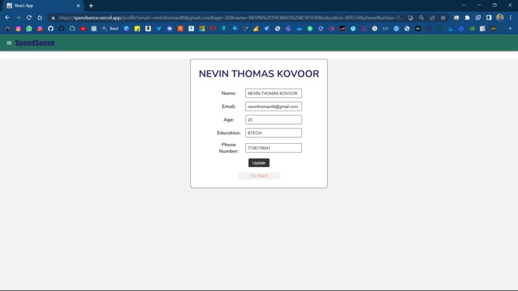Go to the browser home page
Screen dimensions: 518x291
pos(40,17)
